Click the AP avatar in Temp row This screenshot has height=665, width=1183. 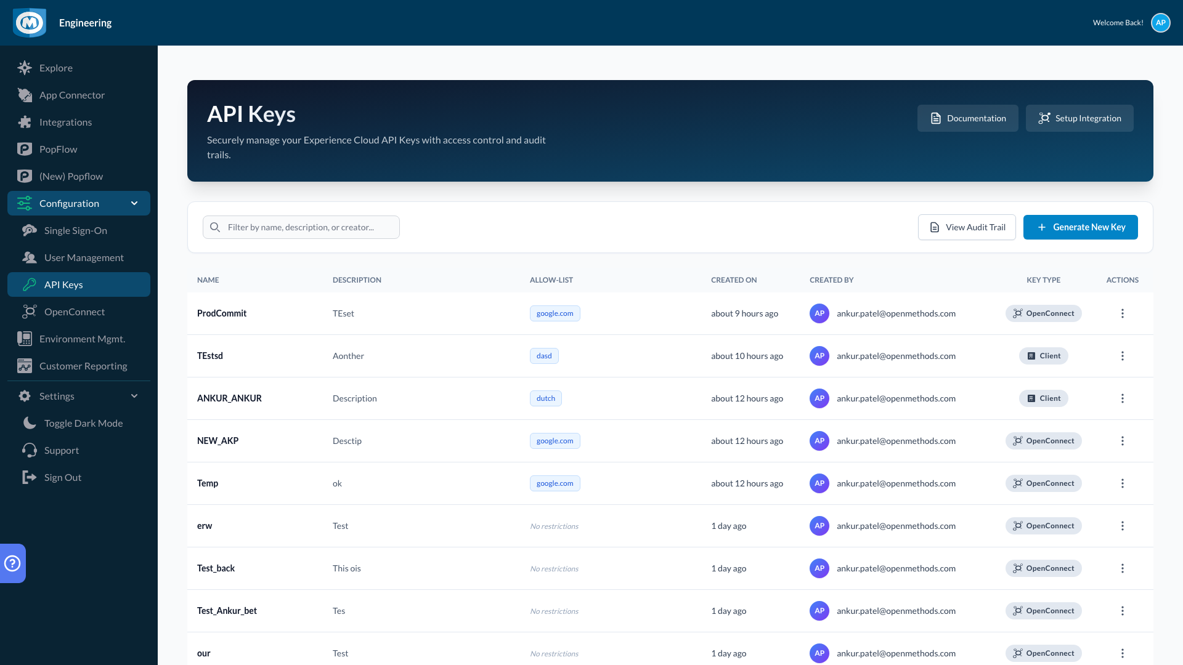[819, 483]
